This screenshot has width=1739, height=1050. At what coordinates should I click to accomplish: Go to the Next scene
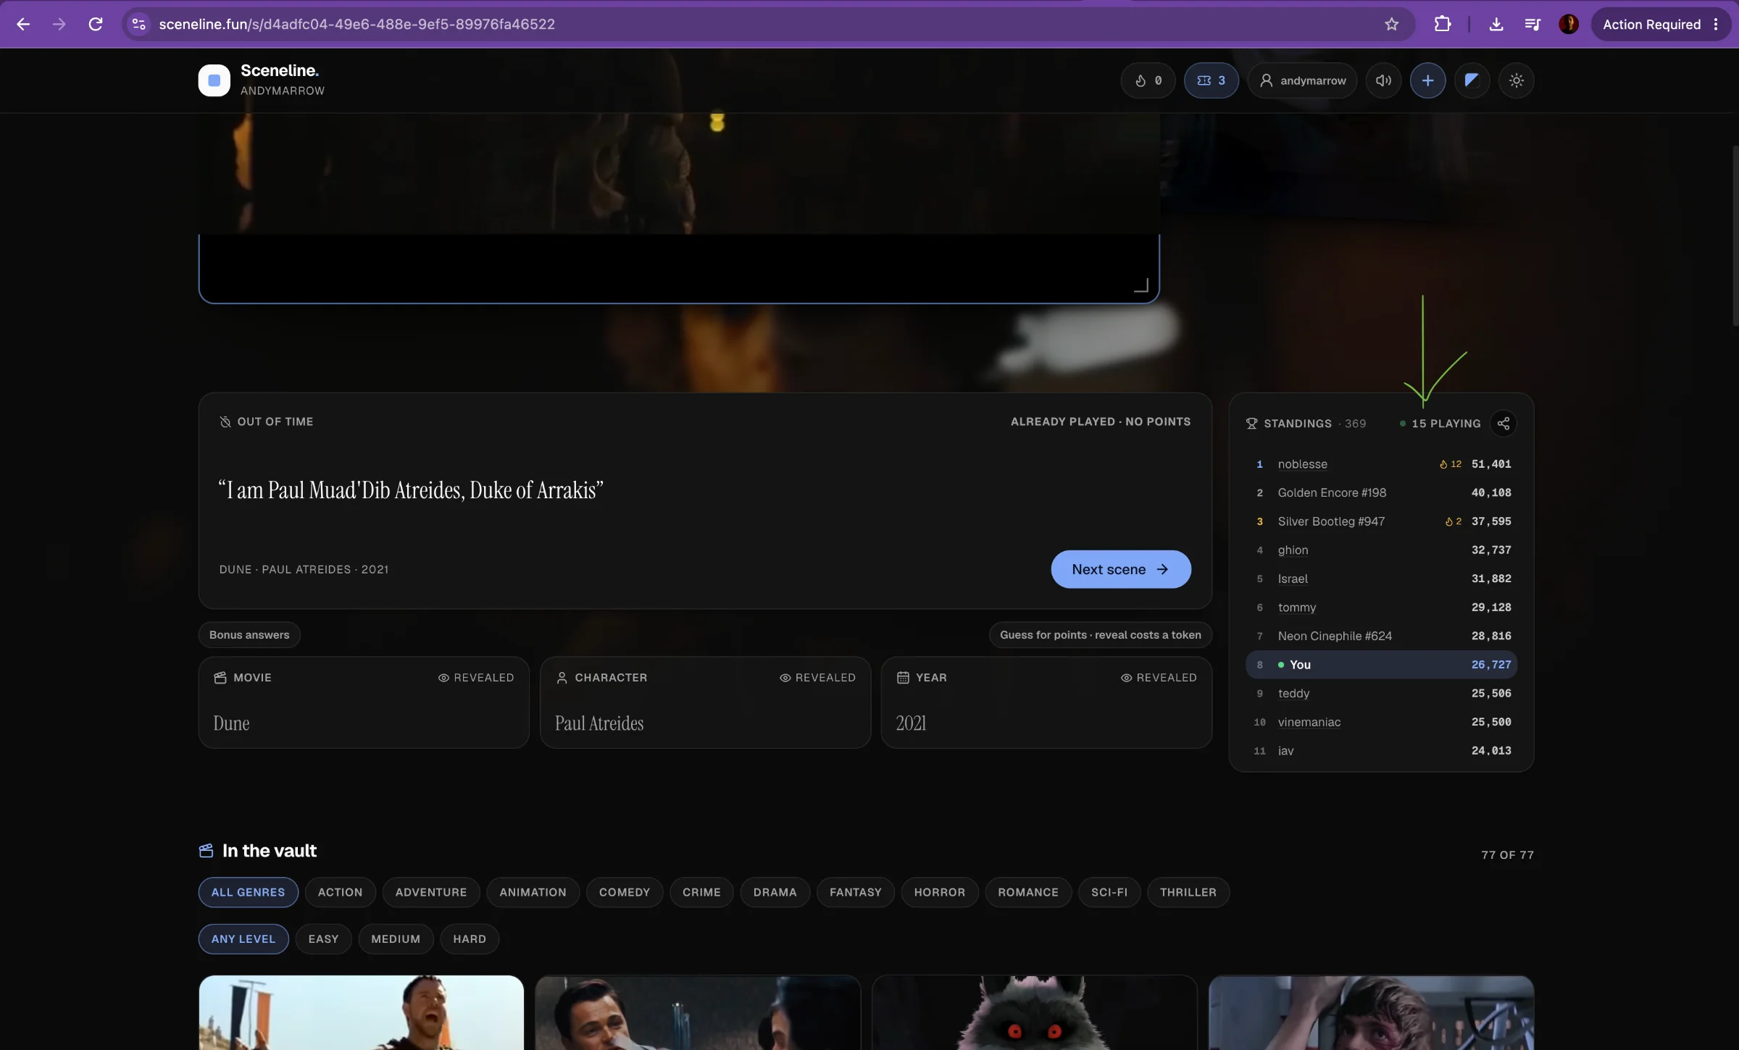click(1121, 569)
